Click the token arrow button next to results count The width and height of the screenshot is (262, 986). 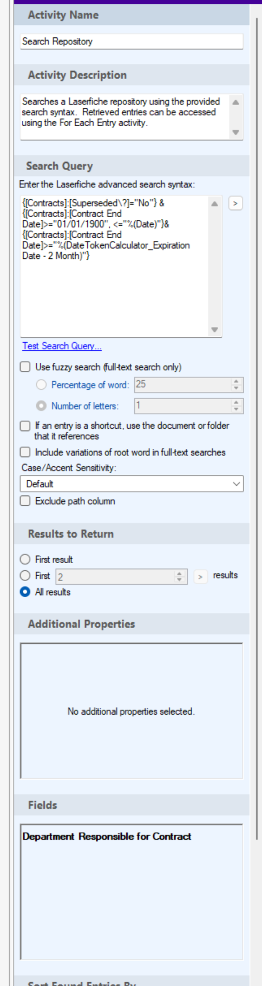click(x=200, y=577)
